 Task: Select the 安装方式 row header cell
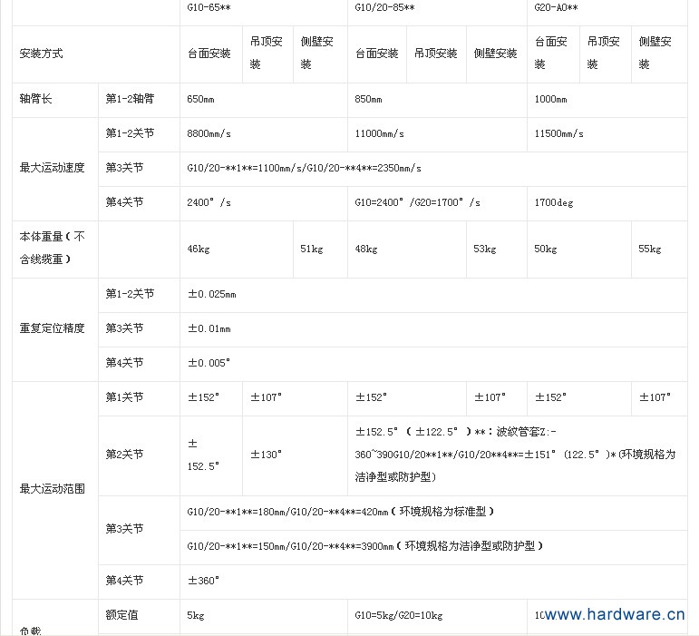point(42,54)
